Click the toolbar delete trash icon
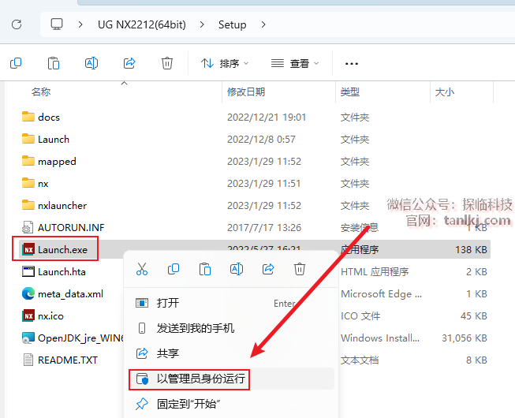This screenshot has height=418, width=515. (167, 63)
